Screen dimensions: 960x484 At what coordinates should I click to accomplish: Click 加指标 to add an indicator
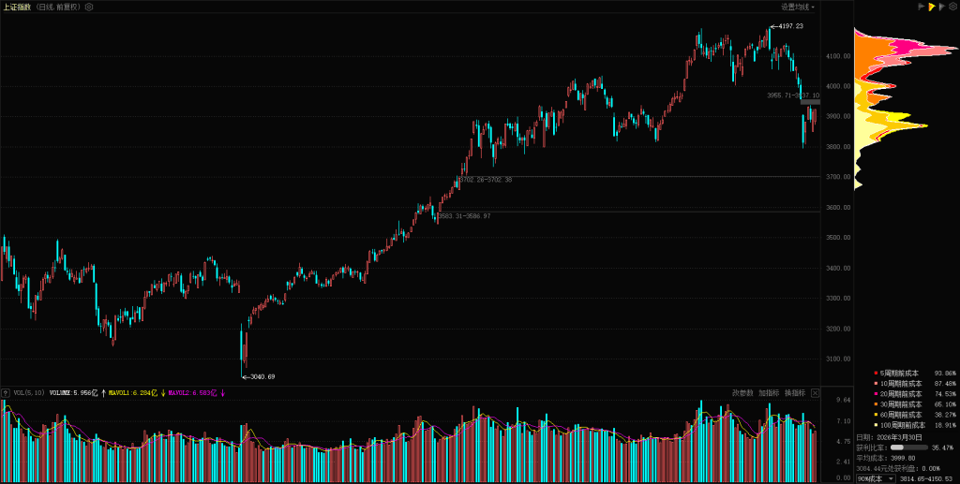point(769,393)
